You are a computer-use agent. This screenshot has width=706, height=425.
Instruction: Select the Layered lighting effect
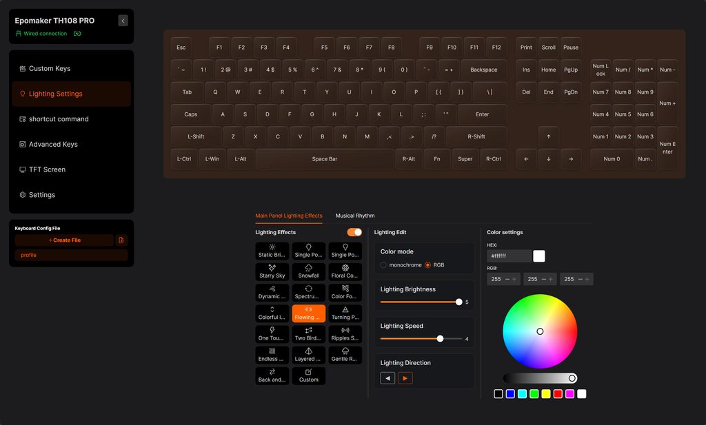(308, 355)
